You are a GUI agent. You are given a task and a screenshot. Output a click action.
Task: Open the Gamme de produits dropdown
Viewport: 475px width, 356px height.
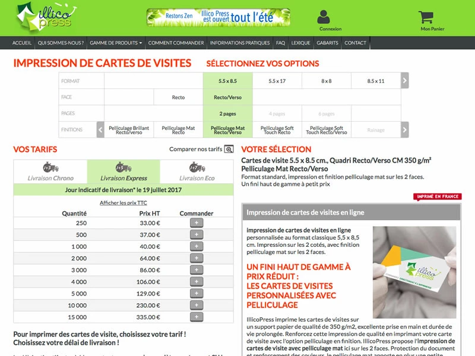click(x=116, y=43)
